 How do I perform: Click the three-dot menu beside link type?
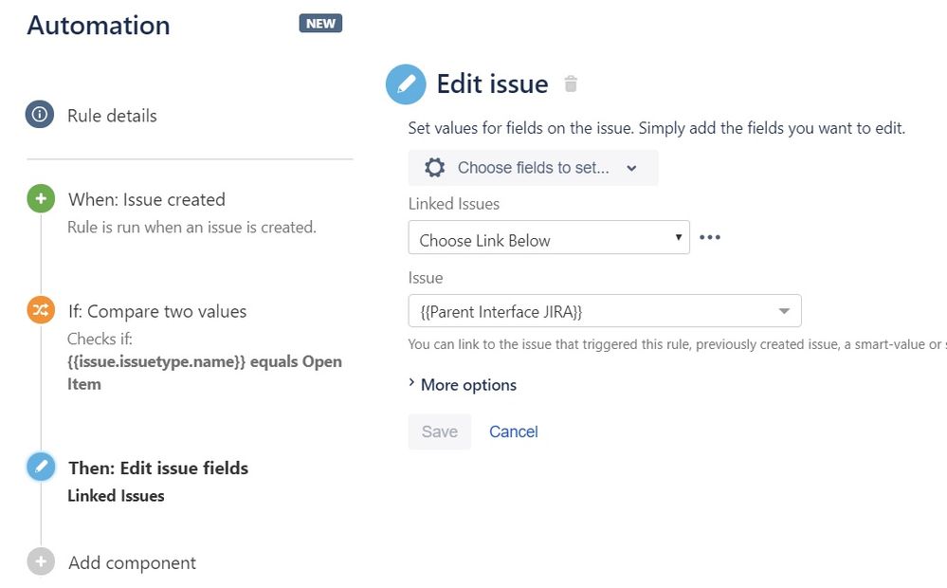pyautogui.click(x=710, y=237)
